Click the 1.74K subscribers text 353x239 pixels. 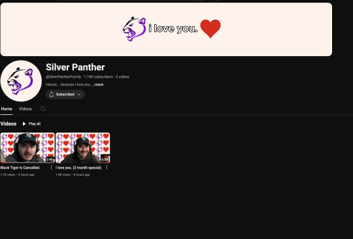point(98,77)
